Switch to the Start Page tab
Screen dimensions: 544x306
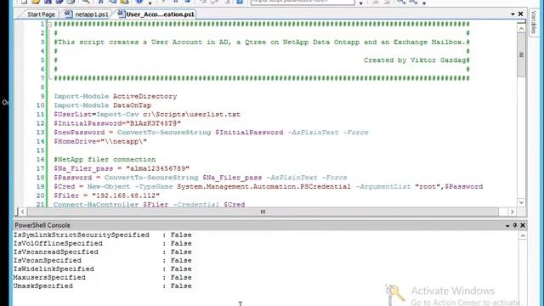(41, 14)
